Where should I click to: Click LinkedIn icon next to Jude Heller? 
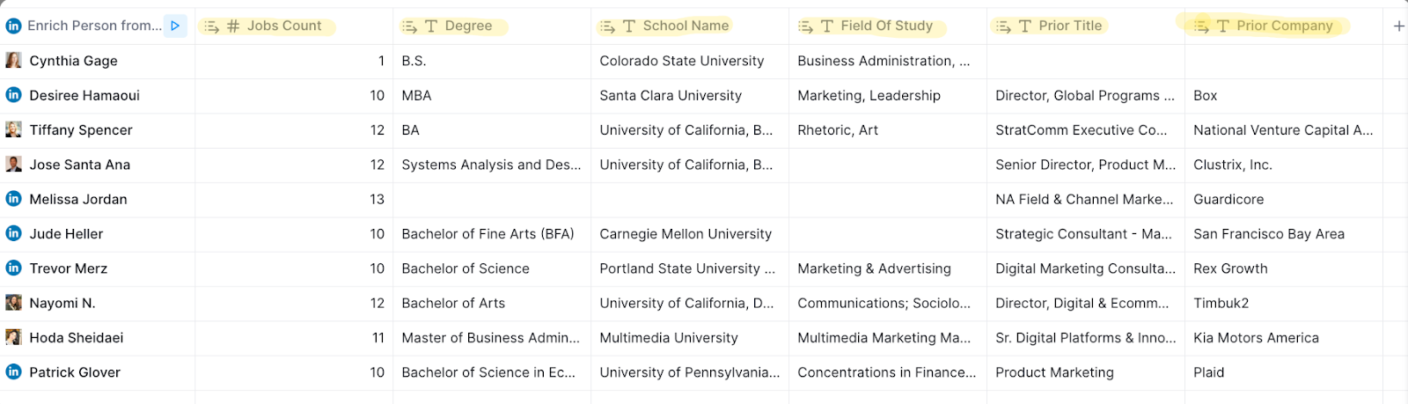(14, 233)
